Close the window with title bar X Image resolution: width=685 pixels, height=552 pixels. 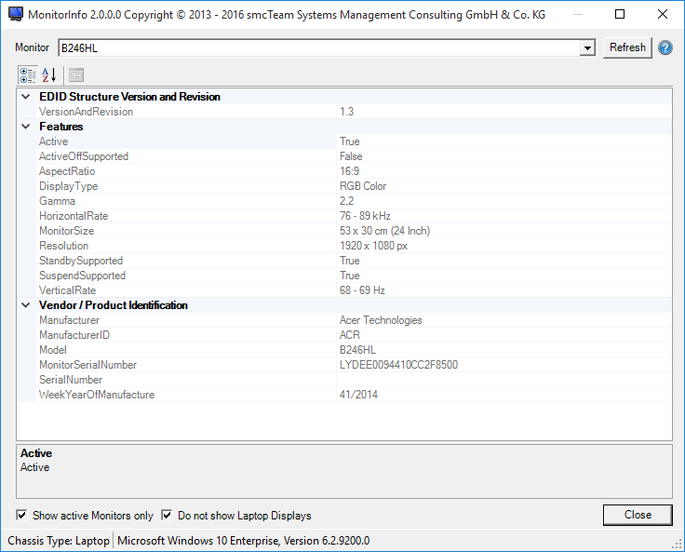[x=663, y=14]
